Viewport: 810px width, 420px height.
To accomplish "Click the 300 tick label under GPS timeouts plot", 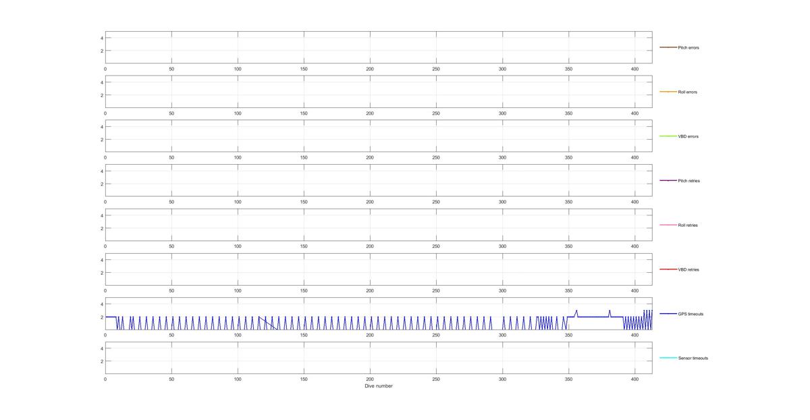I will [502, 335].
